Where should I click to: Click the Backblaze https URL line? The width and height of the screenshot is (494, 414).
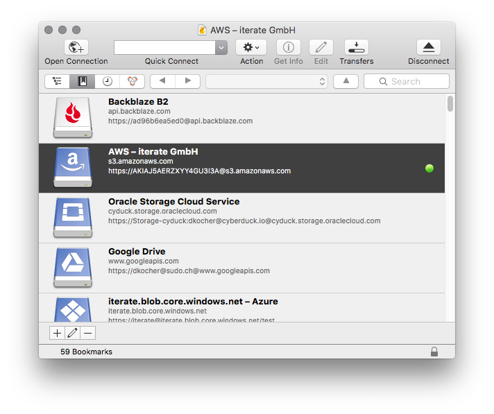point(180,121)
